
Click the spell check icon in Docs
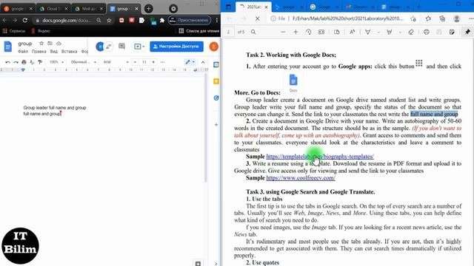coord(32,62)
